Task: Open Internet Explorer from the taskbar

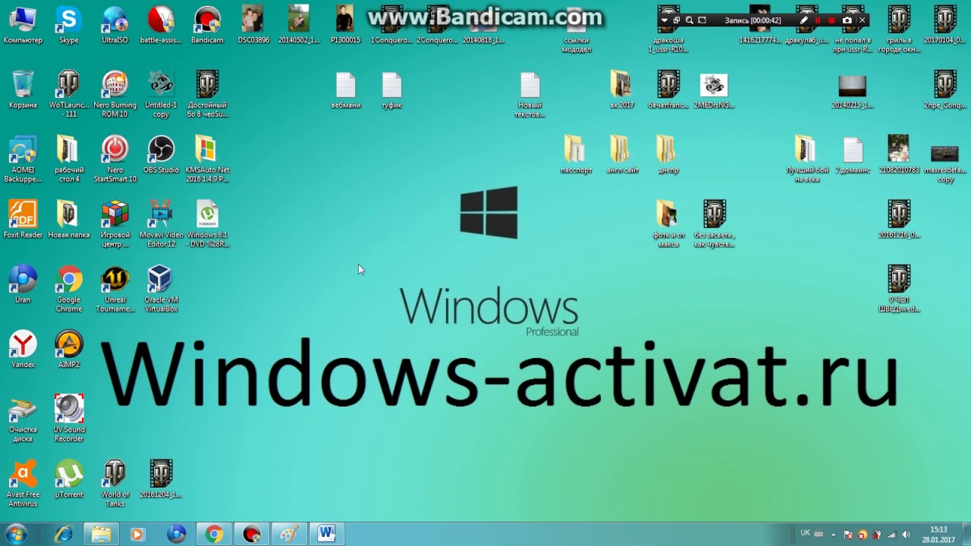Action: [x=64, y=535]
